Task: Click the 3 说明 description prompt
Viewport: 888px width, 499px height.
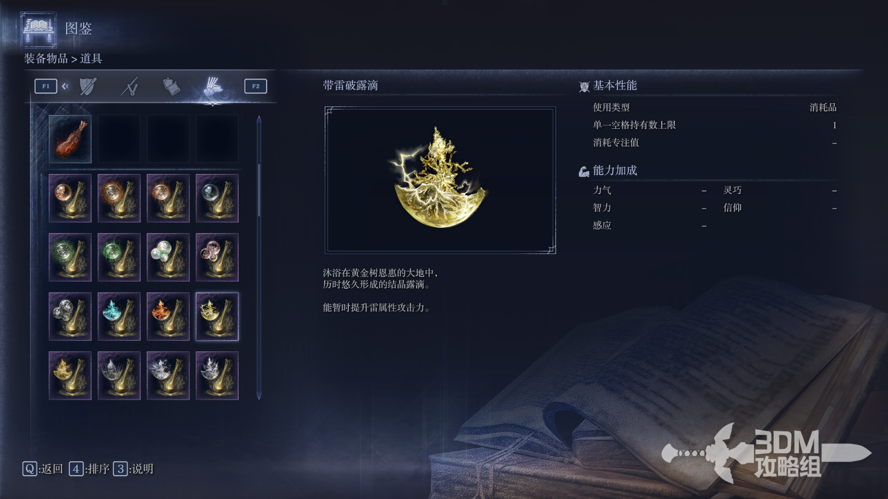Action: click(133, 469)
